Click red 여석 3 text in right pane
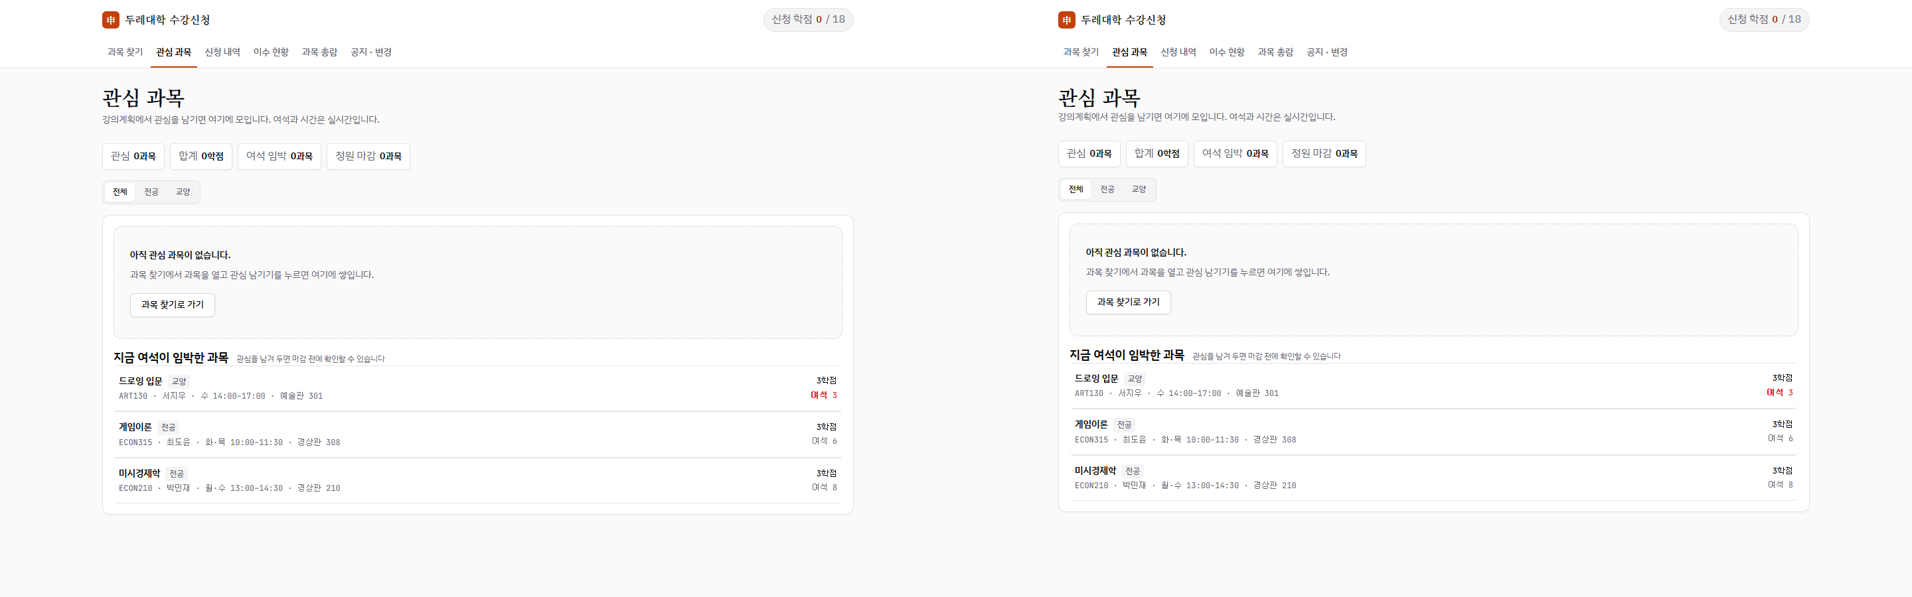 1780,392
